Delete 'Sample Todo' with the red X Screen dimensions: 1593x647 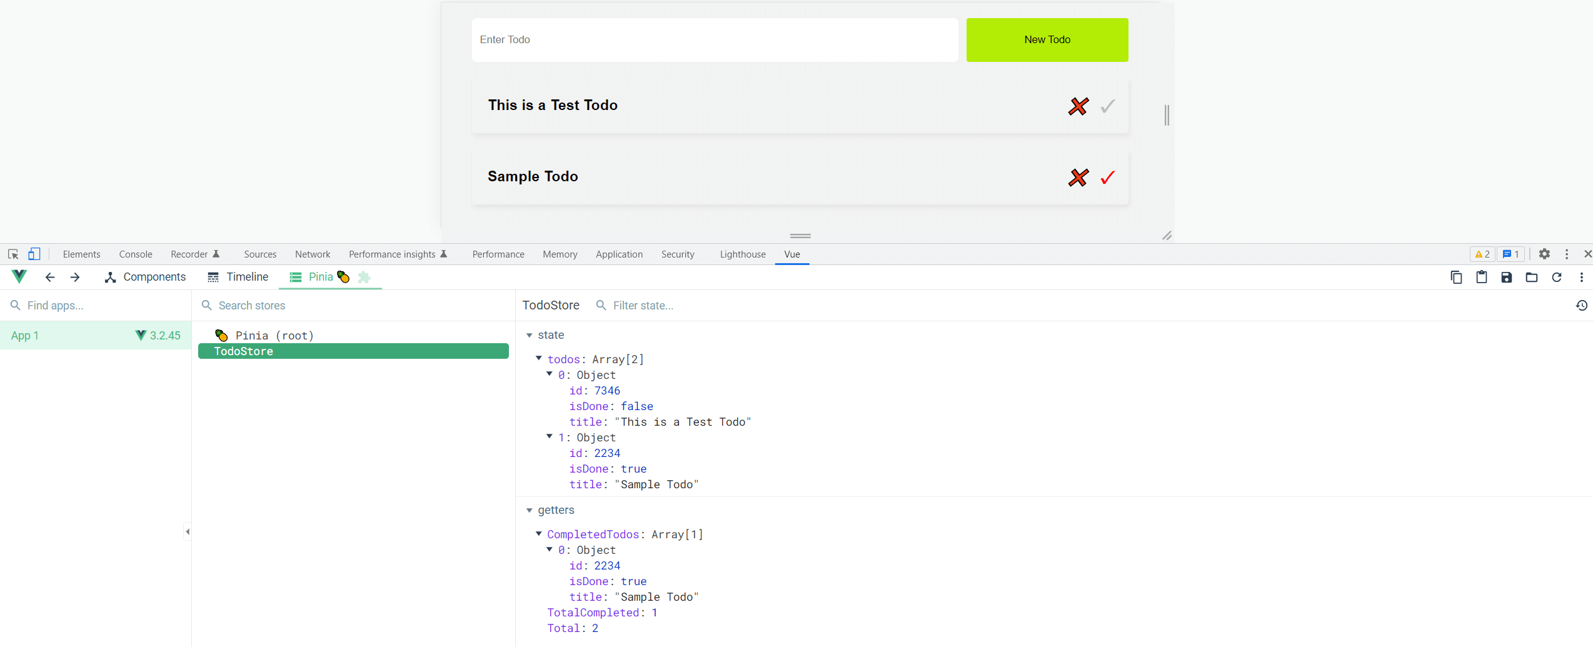[x=1077, y=178]
